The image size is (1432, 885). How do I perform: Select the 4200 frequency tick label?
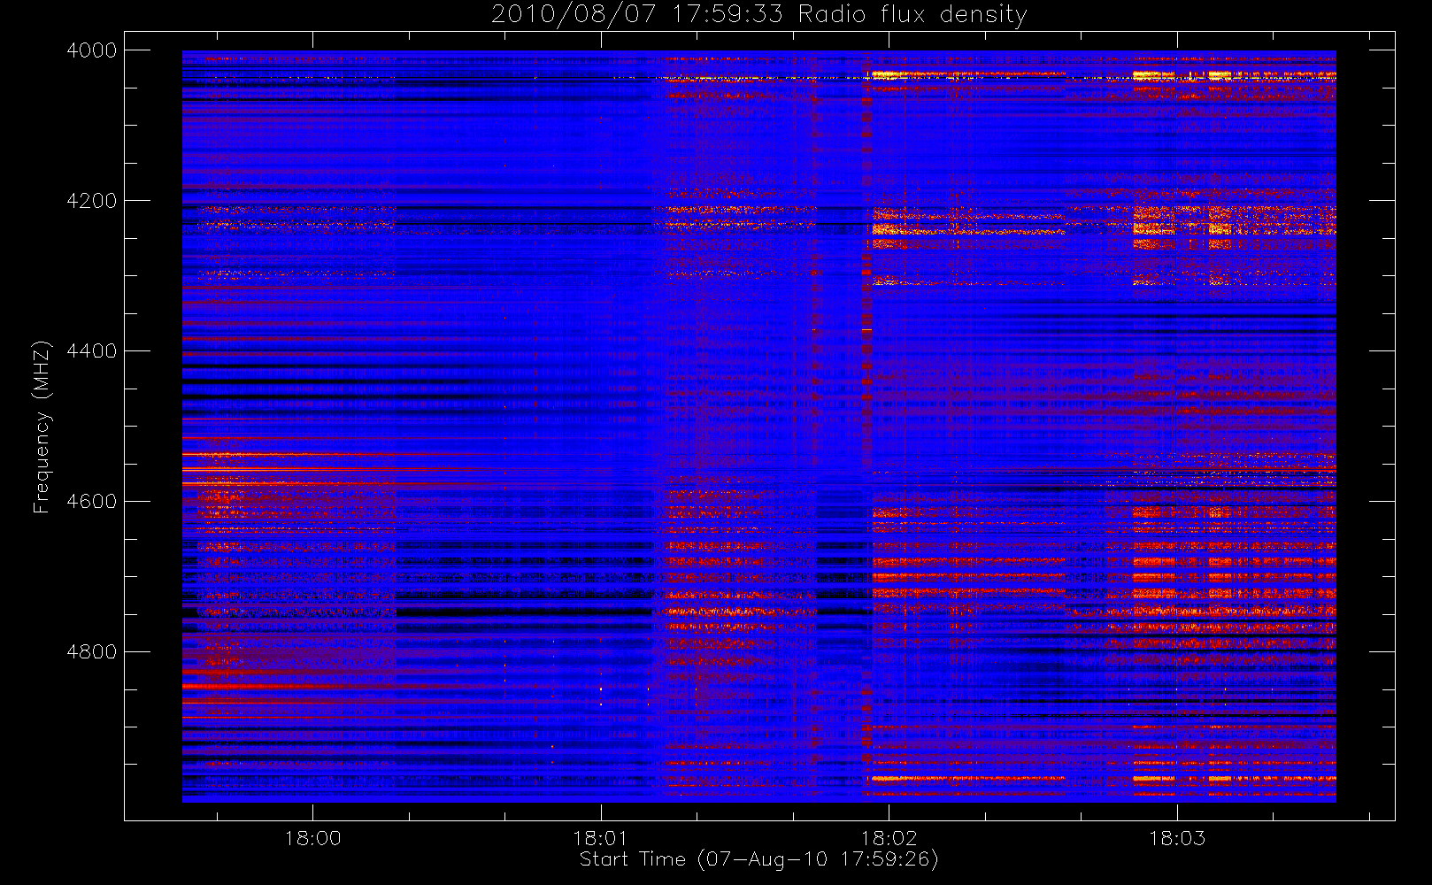(92, 201)
